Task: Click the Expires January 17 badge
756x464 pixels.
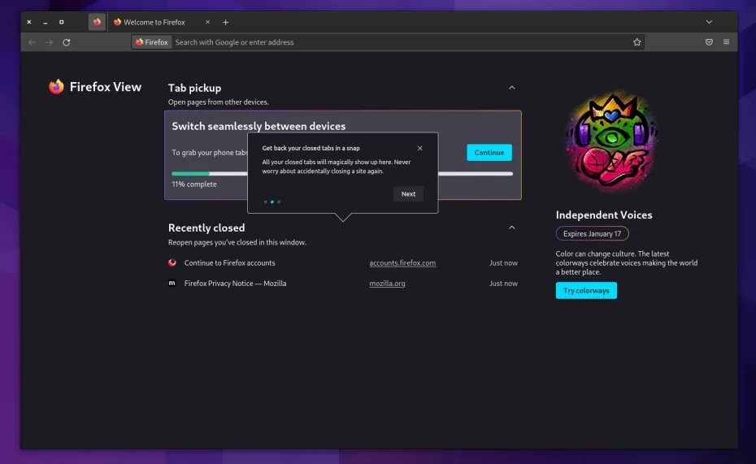Action: coord(592,234)
